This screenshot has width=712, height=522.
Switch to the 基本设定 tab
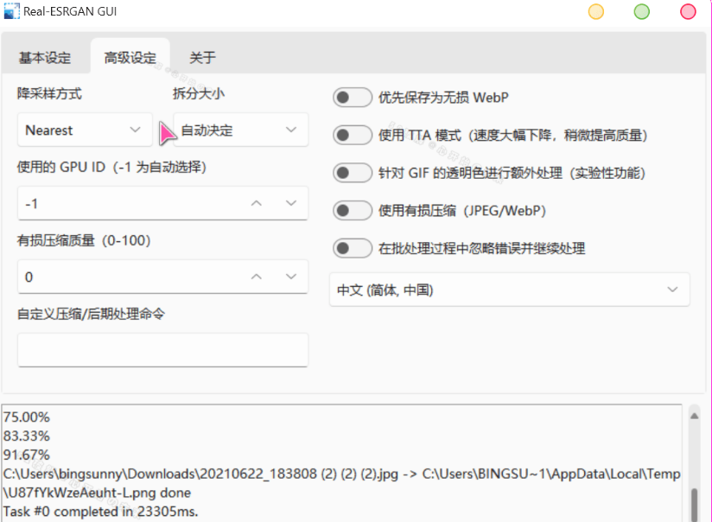click(x=46, y=57)
